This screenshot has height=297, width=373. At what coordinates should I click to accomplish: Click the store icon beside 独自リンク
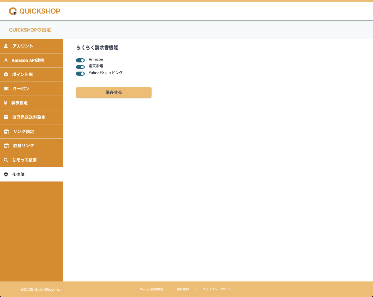(6, 146)
